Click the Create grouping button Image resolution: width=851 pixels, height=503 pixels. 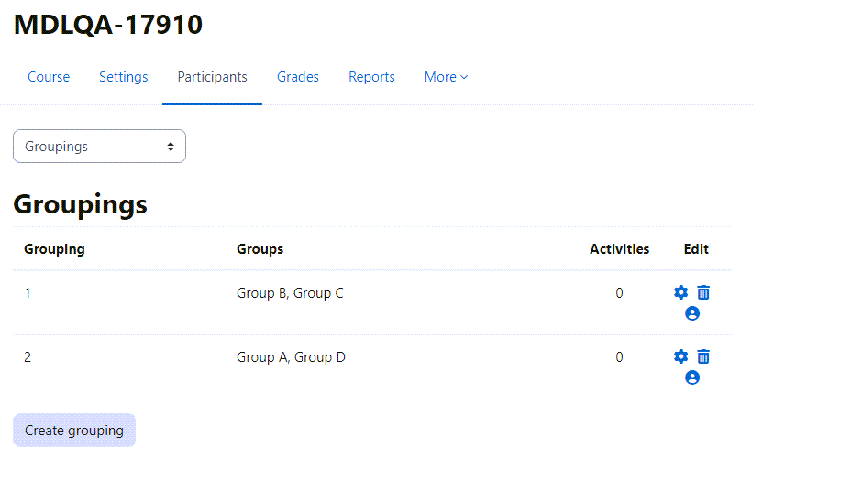[74, 431]
